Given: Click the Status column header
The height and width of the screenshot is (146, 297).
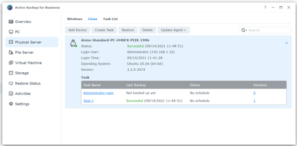Looking at the screenshot, I should [x=195, y=85].
